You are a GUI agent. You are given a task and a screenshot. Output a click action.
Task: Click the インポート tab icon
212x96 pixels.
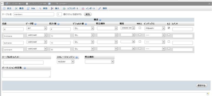[x=83, y=8]
